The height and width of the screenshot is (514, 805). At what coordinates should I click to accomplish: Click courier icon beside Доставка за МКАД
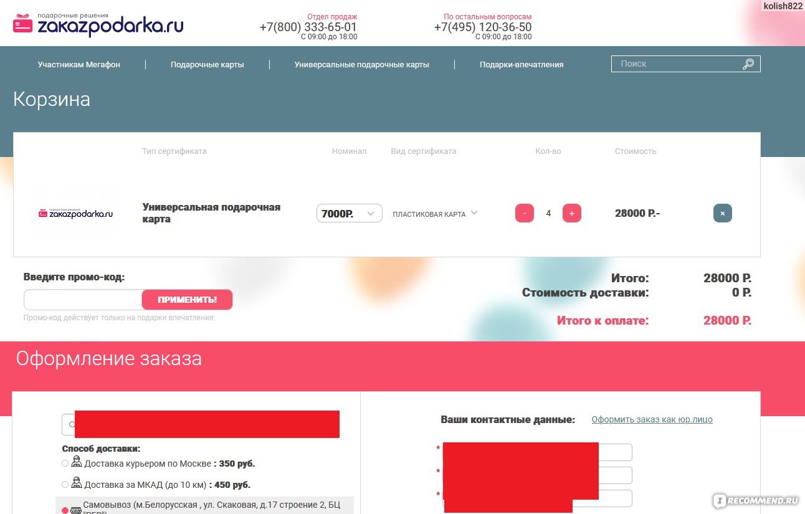point(77,483)
